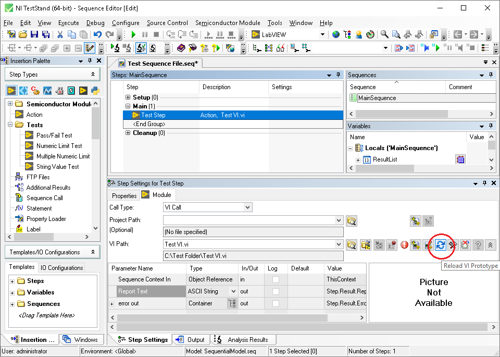Click the Browse for Project folder icon
This screenshot has width=500, height=357.
[352, 221]
